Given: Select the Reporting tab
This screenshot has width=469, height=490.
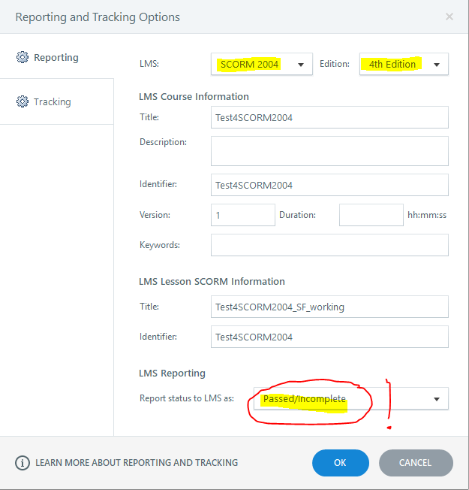Looking at the screenshot, I should point(56,58).
